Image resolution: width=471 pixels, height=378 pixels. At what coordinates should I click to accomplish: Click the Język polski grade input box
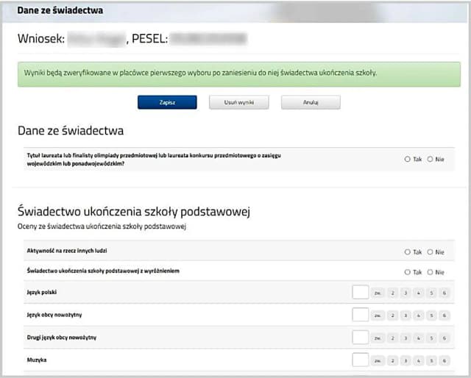(360, 293)
